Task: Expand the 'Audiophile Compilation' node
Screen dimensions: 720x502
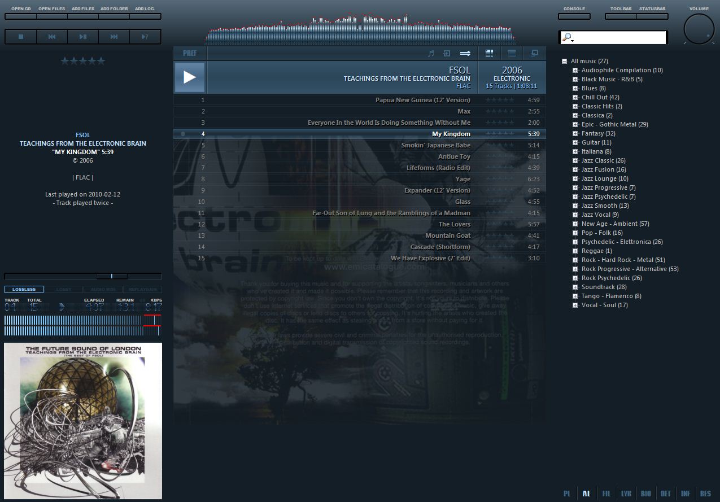Action: coord(575,70)
